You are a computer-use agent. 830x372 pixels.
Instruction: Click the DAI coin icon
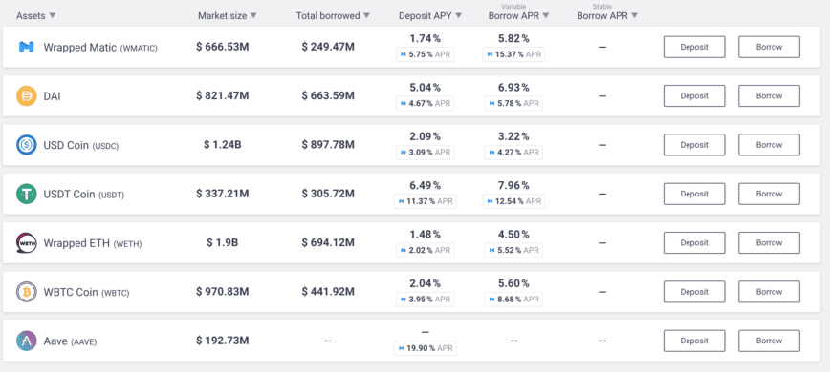pos(27,96)
